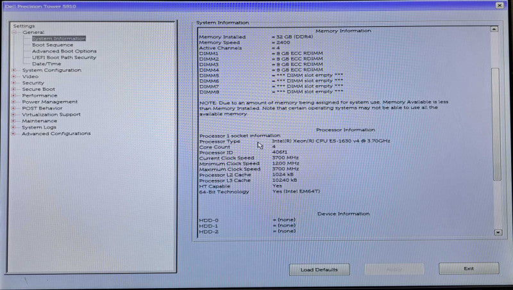Image resolution: width=513 pixels, height=290 pixels.
Task: Click the scroll down arrow
Action: tap(498, 232)
